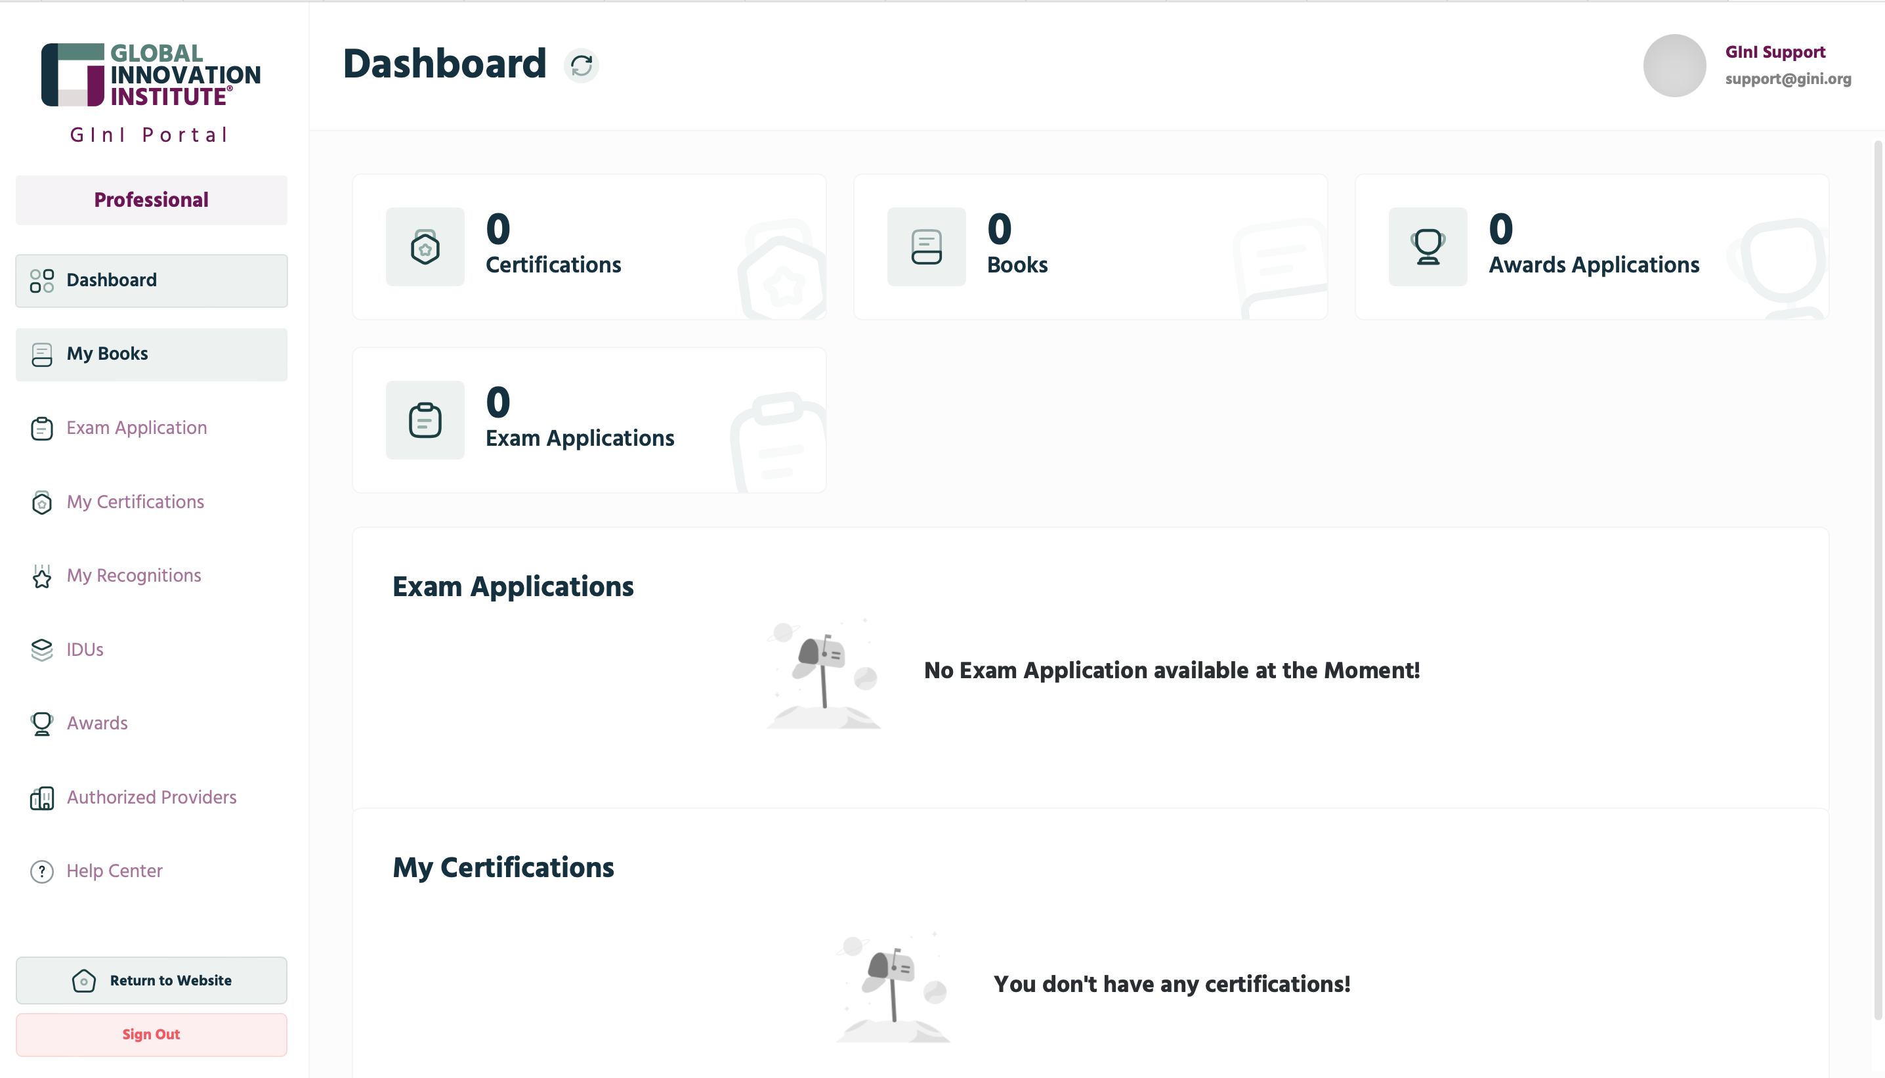Click the Awards trophy icon in sidebar

coord(41,723)
